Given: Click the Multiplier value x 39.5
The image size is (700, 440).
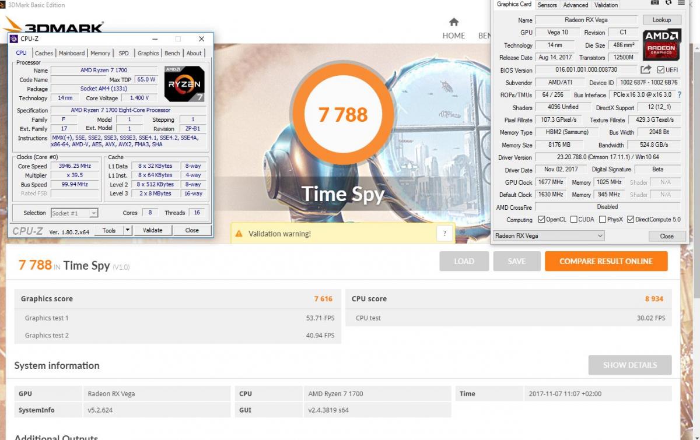Looking at the screenshot, I should coord(76,175).
